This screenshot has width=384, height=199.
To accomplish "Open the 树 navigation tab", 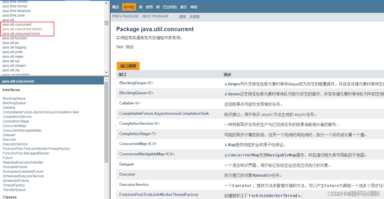I will 158,7.
